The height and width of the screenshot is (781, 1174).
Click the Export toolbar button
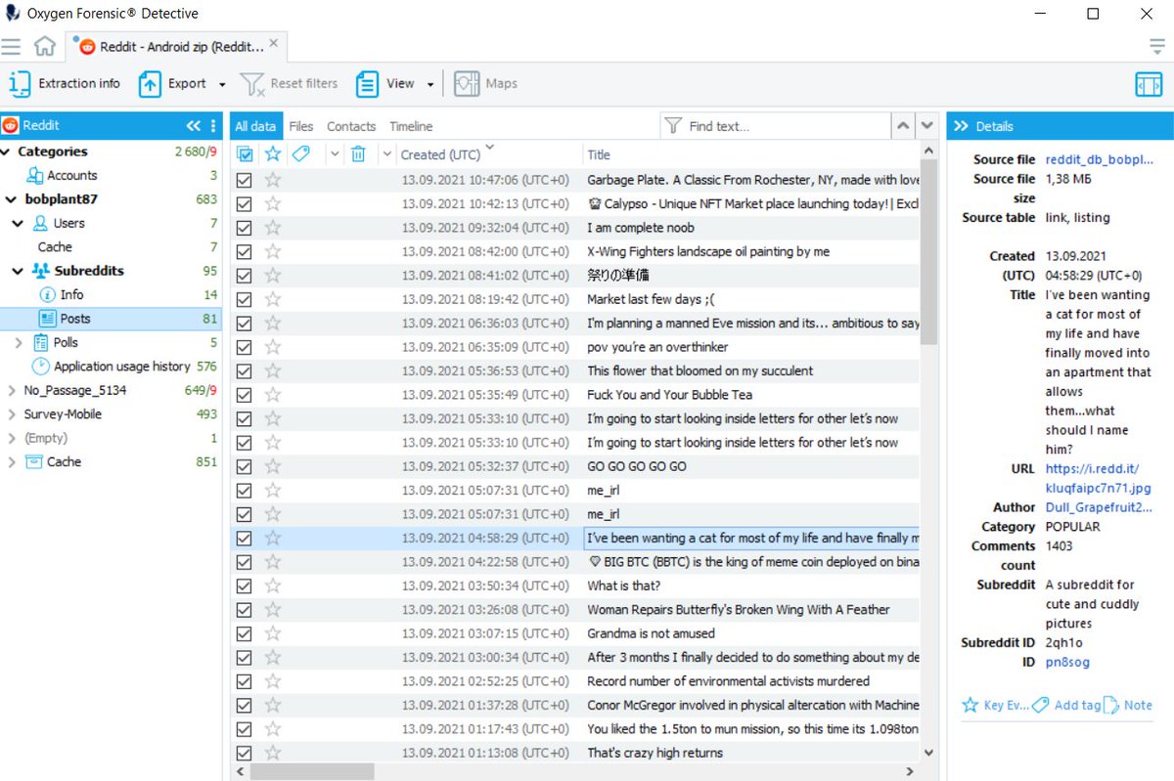(173, 84)
